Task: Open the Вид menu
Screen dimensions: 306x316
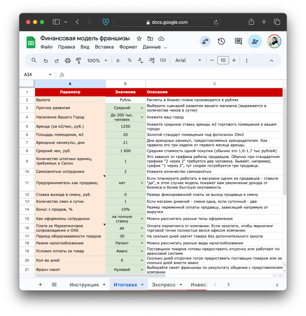Action: [x=85, y=47]
